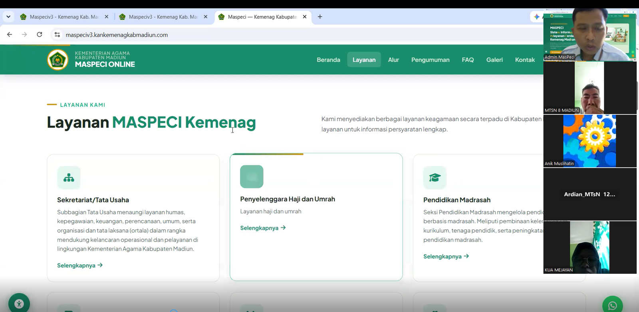This screenshot has height=312, width=639.
Task: Open a new browser tab
Action: coord(320,17)
